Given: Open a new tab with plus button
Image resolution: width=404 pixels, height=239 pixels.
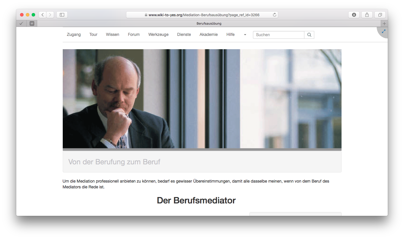Looking at the screenshot, I should [x=384, y=23].
